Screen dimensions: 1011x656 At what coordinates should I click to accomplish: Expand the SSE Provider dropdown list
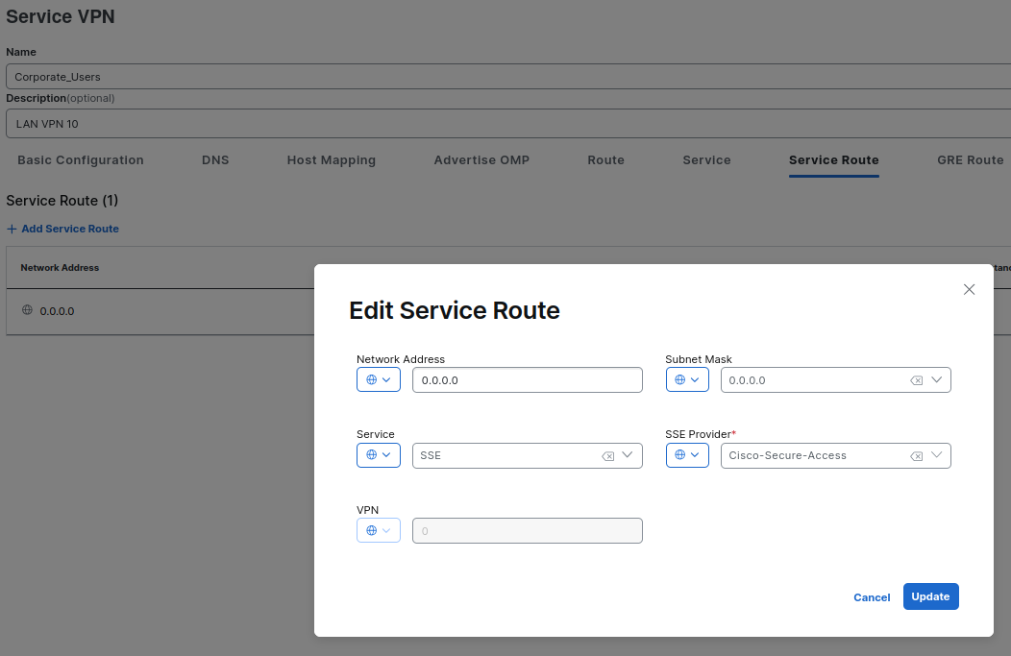pyautogui.click(x=937, y=455)
